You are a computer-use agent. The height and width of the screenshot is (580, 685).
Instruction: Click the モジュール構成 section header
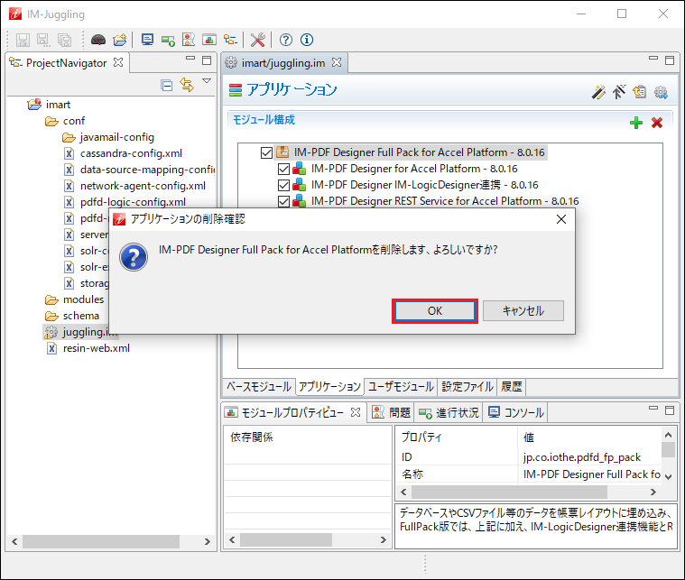(x=264, y=120)
